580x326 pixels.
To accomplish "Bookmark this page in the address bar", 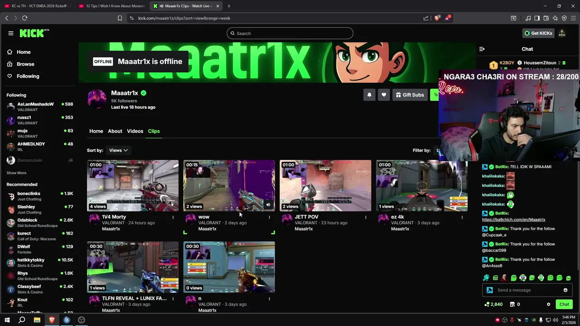I will point(120,18).
